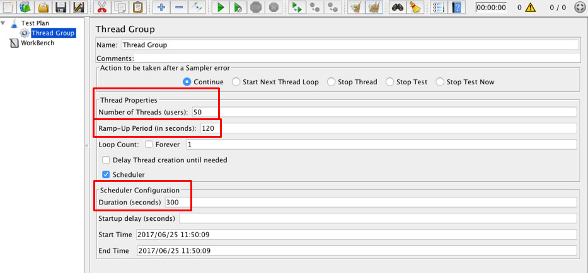Create a new test plan with the New icon
Image resolution: width=588 pixels, height=273 pixels.
click(8, 7)
